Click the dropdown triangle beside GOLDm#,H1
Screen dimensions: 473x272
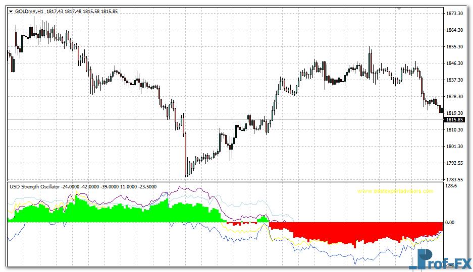pos(11,12)
